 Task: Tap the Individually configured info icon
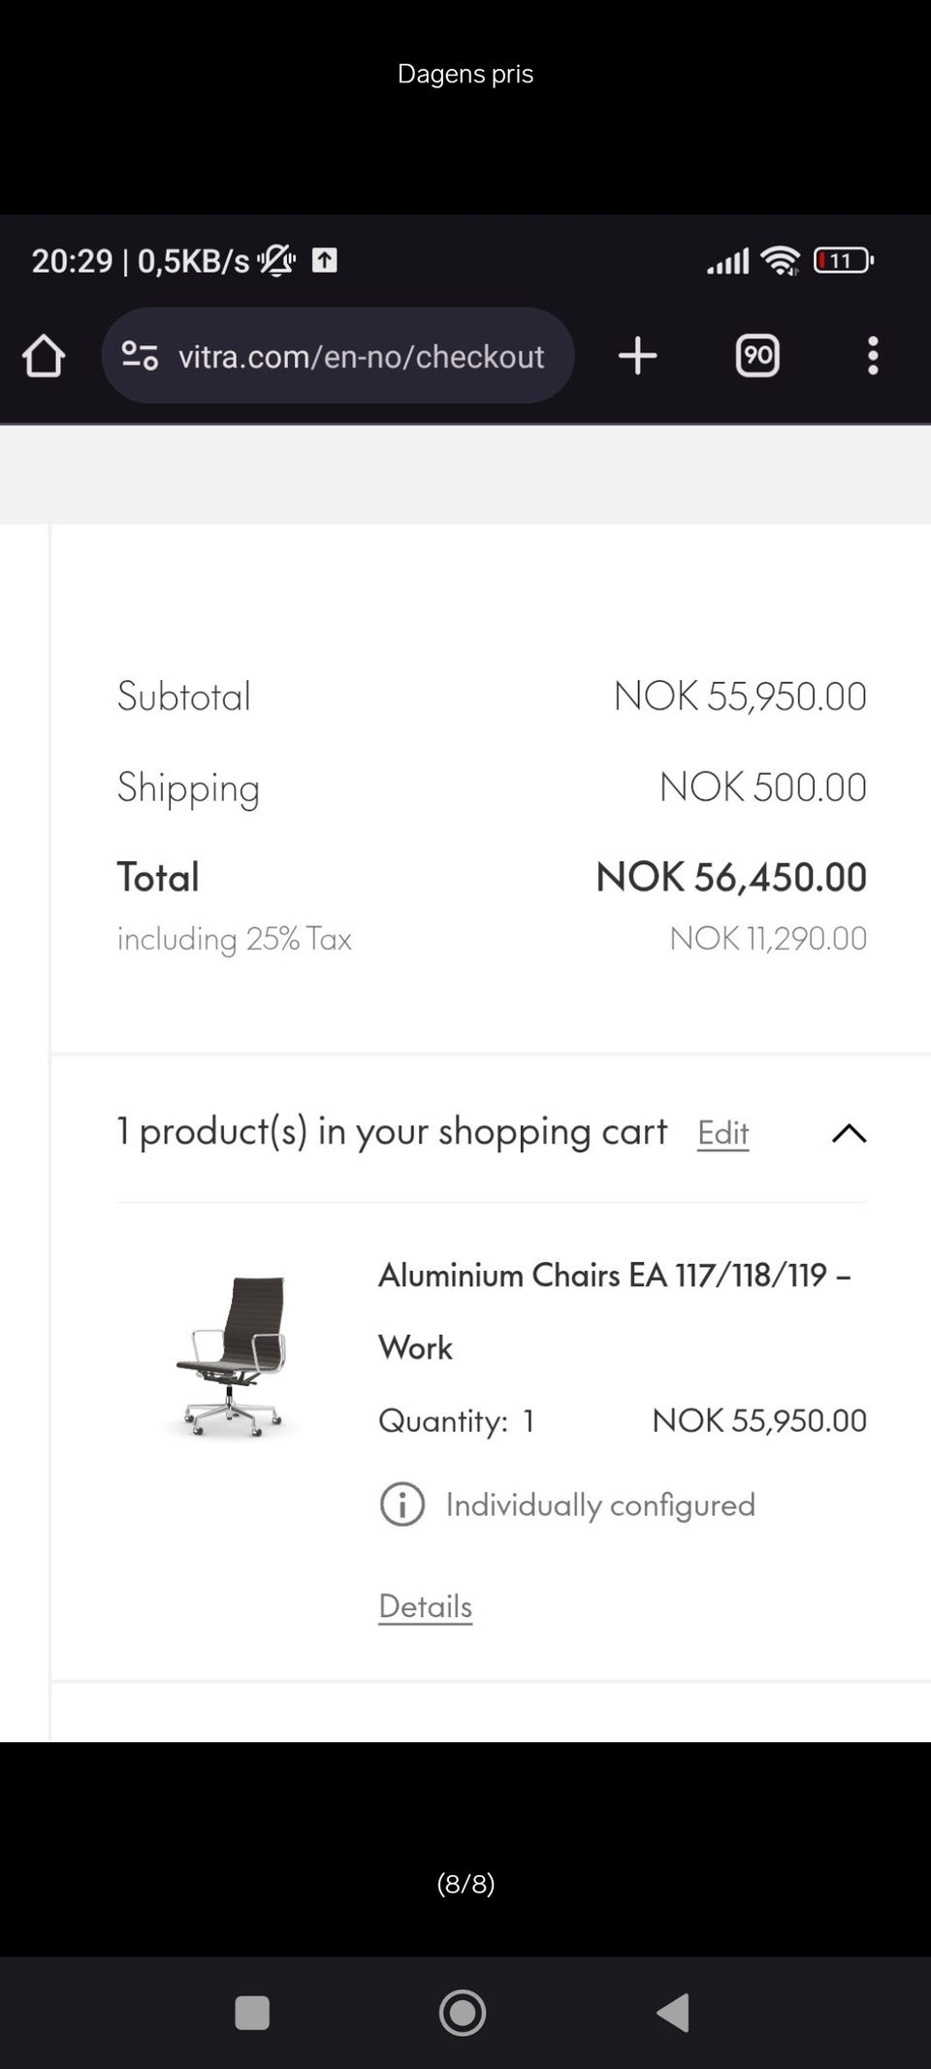[x=402, y=1504]
